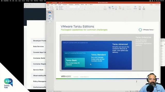Select the fourth slide thumbnail
Viewport: 165px width, 92px height.
(x=50, y=22)
